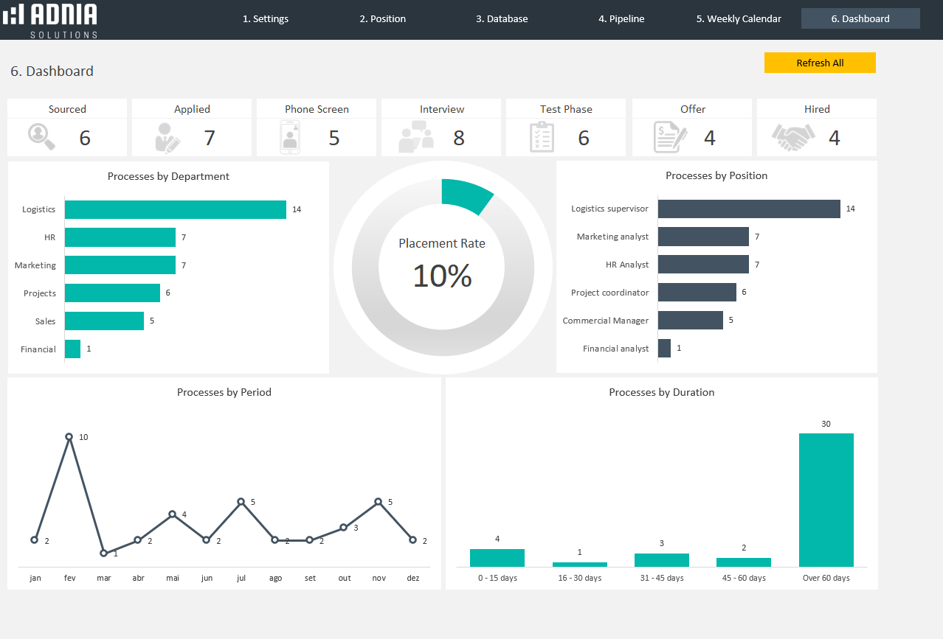Navigate to the 5. Weekly Calendar tab
Viewport: 943px width, 639px height.
(x=739, y=19)
